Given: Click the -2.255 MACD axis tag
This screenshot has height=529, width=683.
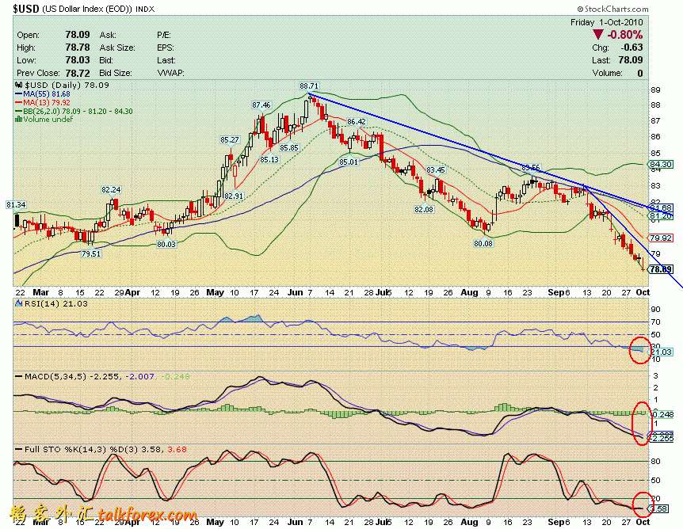Looking at the screenshot, I should click(x=662, y=438).
